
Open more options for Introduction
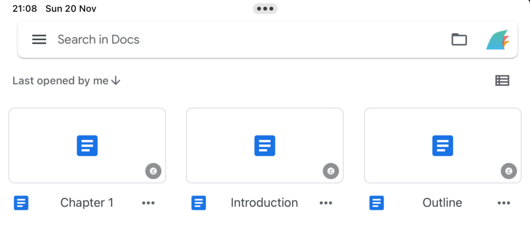(x=326, y=203)
